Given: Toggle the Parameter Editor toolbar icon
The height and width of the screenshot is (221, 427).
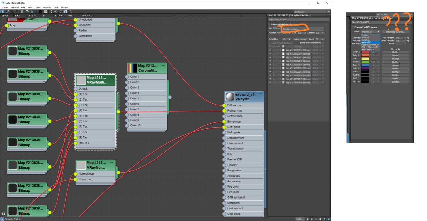Looking at the screenshot, I should tap(65, 11).
